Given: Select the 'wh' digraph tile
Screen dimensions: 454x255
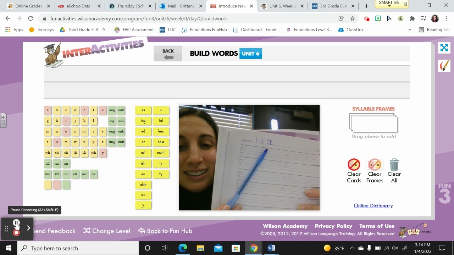Looking at the screenshot, I should (48, 153).
